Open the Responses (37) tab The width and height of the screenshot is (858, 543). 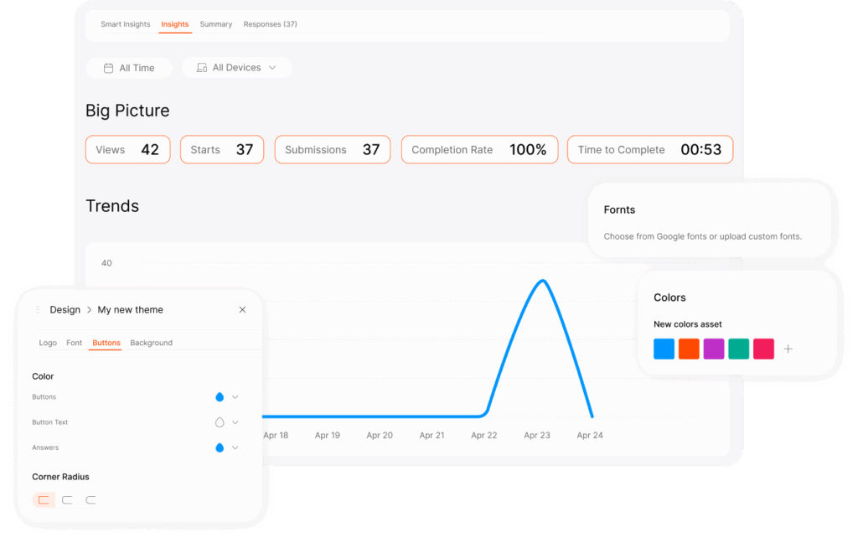point(270,24)
